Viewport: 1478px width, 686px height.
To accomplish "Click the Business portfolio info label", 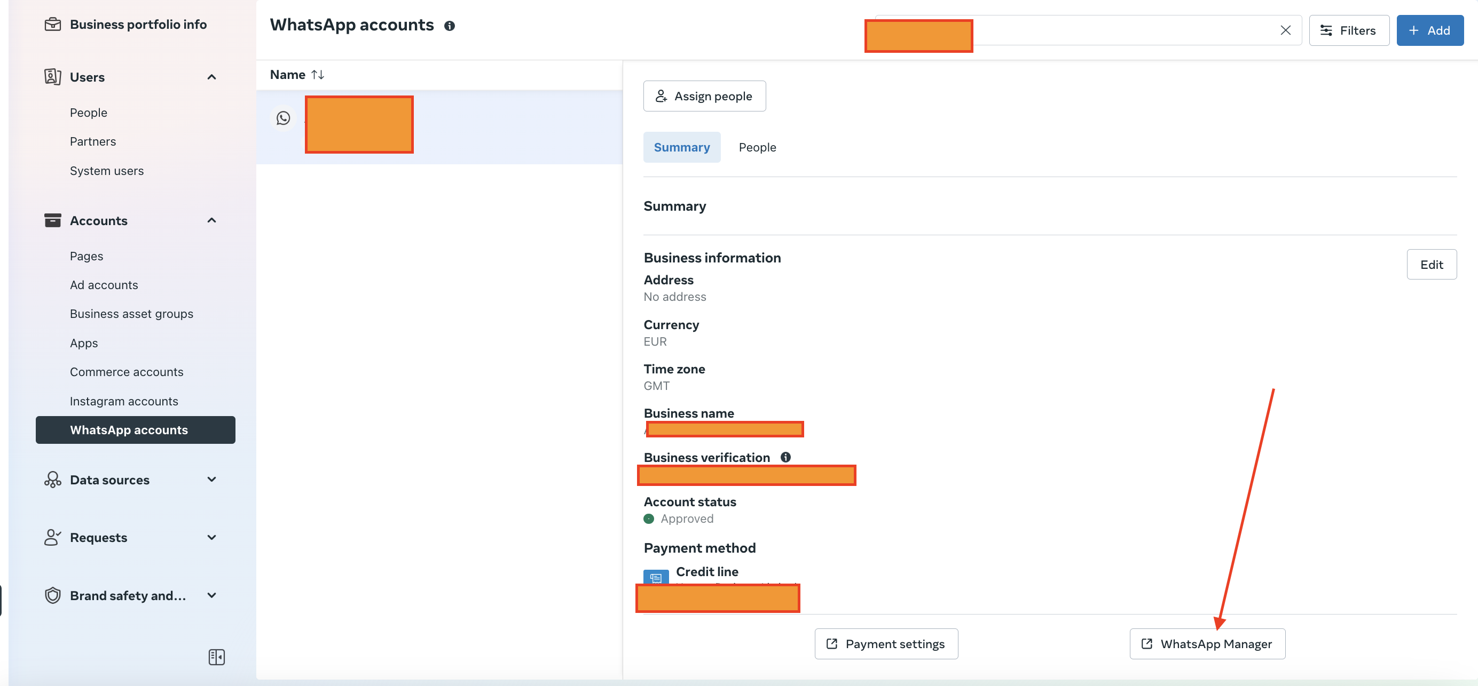I will click(138, 24).
